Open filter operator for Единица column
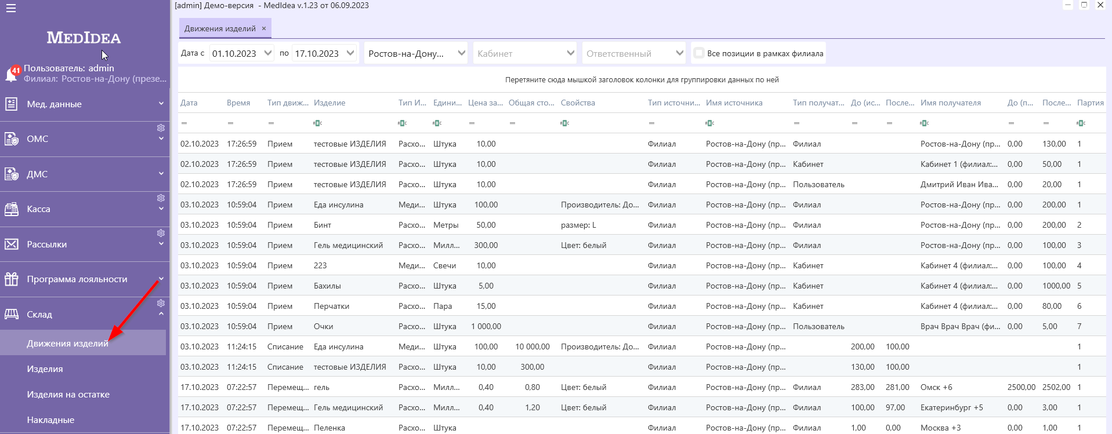 437,123
